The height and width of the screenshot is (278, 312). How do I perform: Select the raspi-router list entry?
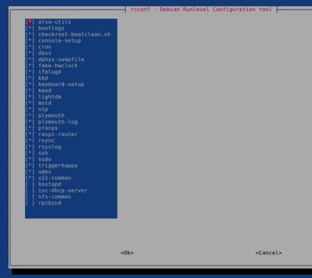(x=71, y=135)
